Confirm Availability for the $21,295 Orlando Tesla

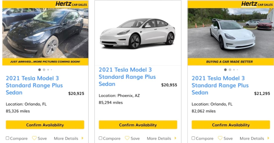click(230, 125)
